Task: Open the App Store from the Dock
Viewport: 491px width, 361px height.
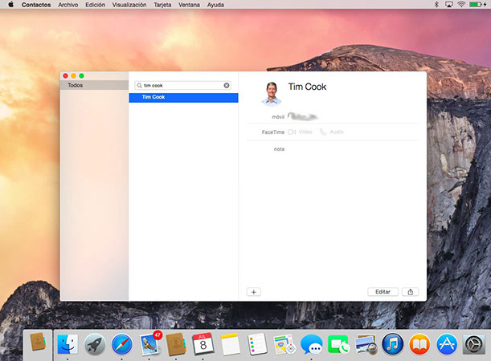Action: click(446, 344)
